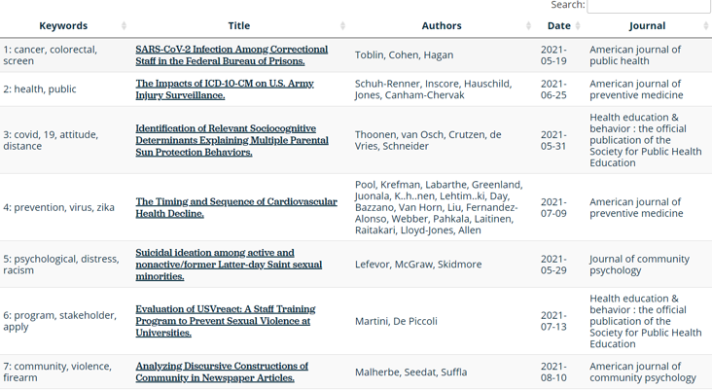Click into the Search input field

click(x=648, y=6)
